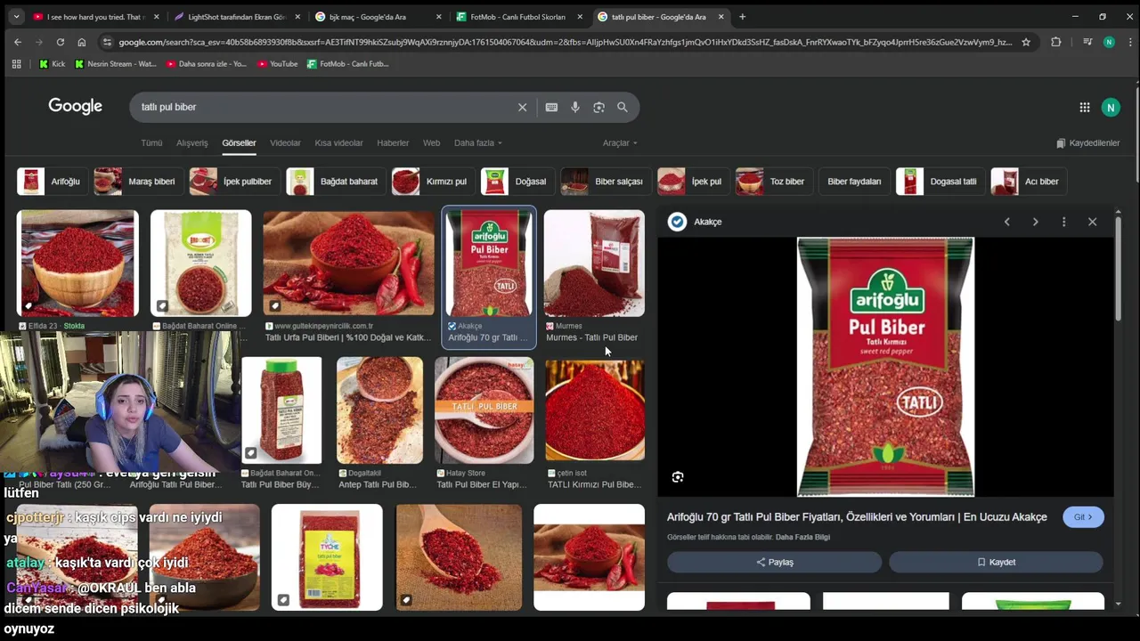Open the browser home button

pos(82,42)
